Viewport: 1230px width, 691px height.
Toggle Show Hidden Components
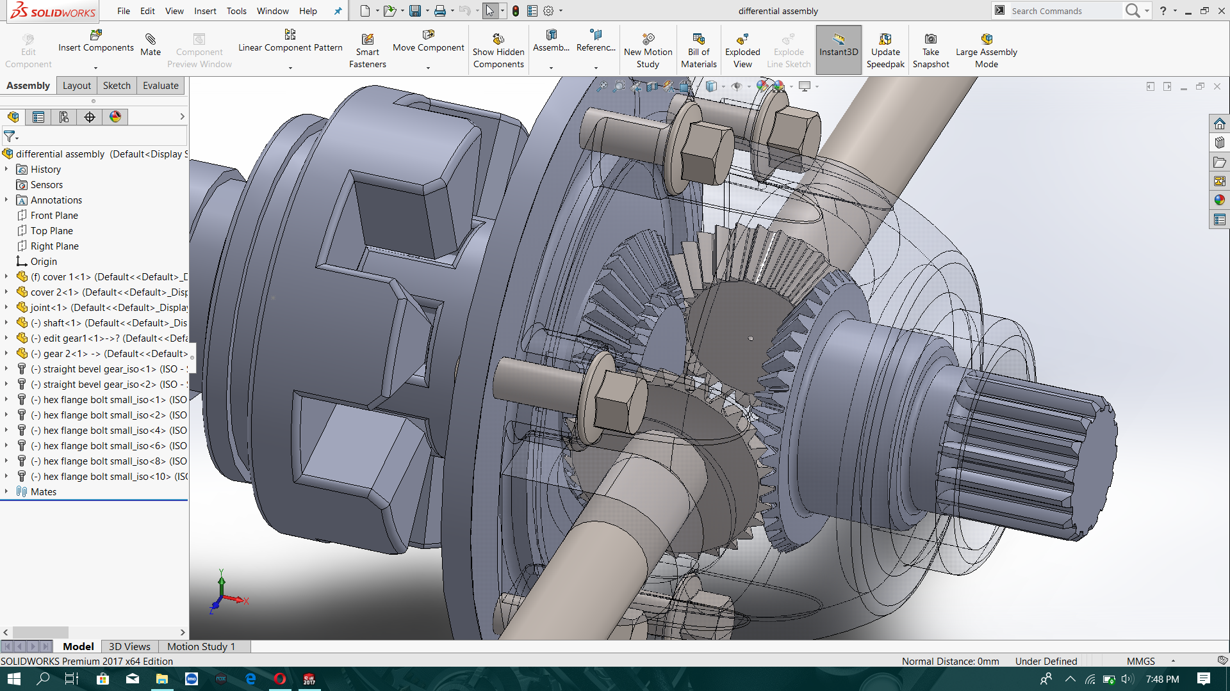click(498, 50)
